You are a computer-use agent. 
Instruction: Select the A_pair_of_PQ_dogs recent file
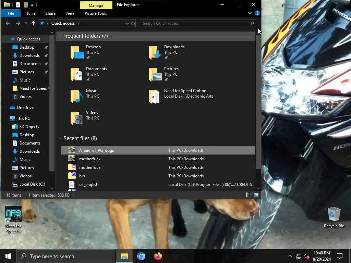coord(158,150)
